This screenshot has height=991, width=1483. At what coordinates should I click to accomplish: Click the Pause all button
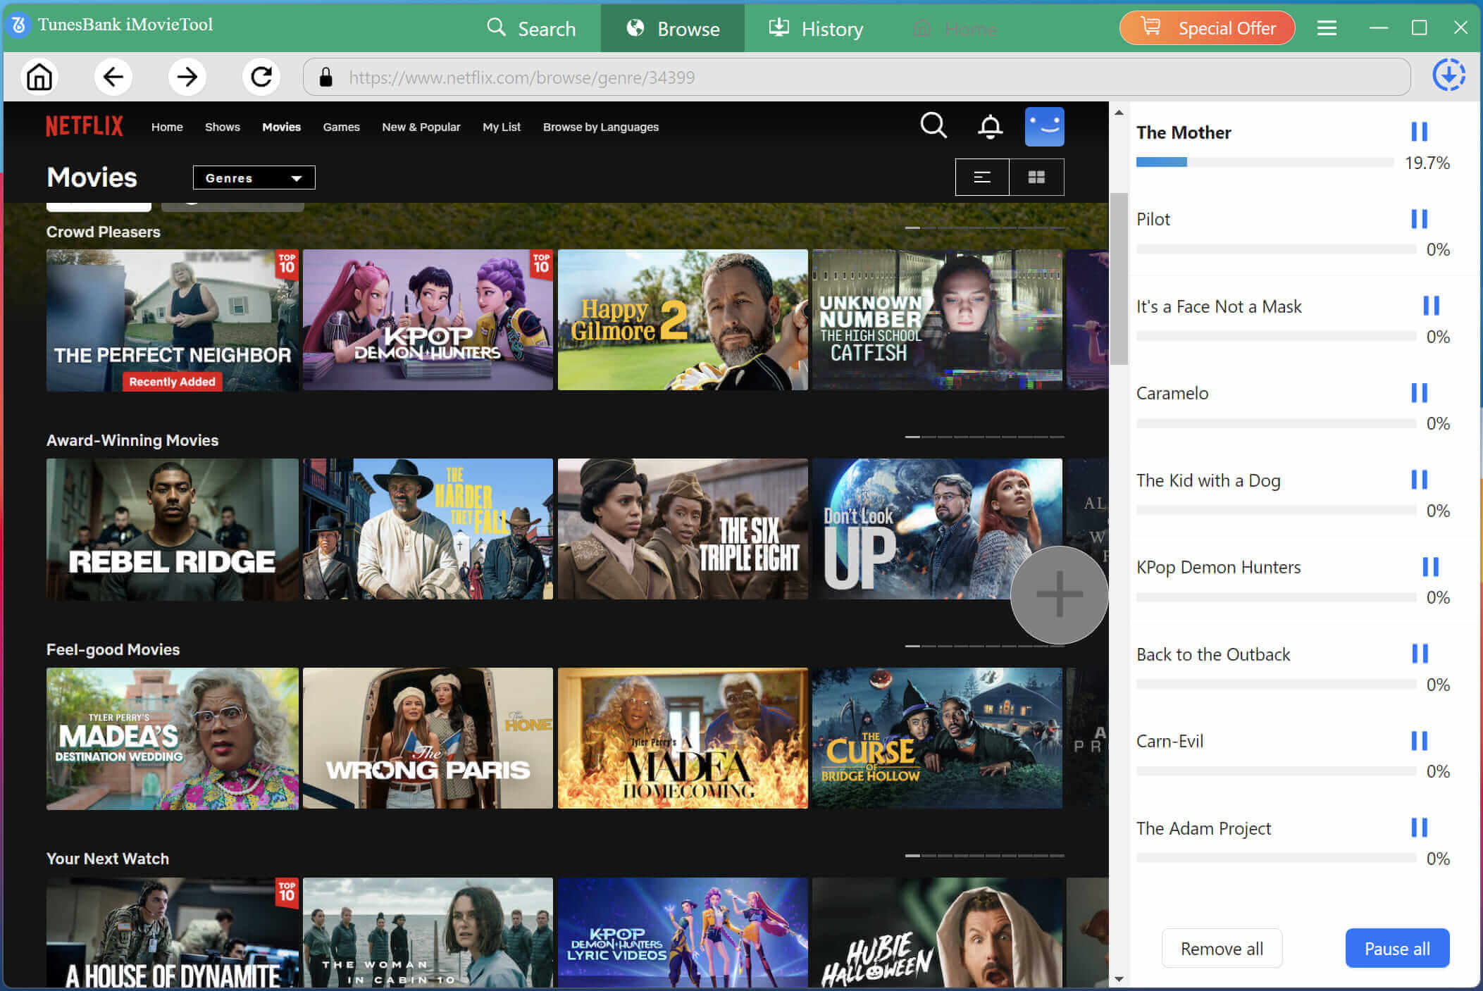click(x=1397, y=949)
